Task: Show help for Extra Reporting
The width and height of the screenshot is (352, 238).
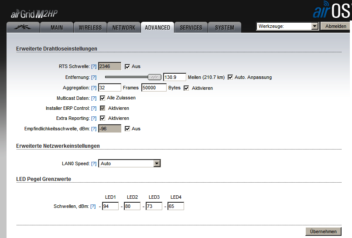Action: click(94, 119)
